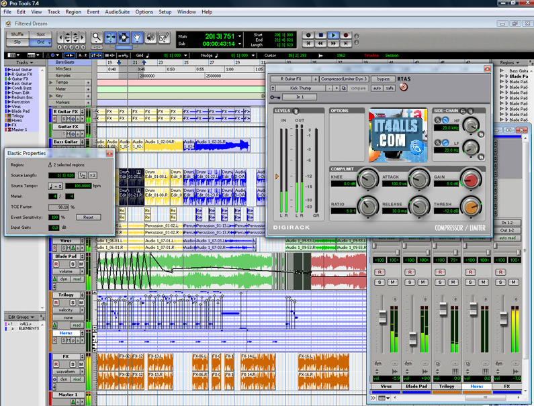Select the Trimmer tool
Screen dimensions: 534x406
tap(110, 37)
